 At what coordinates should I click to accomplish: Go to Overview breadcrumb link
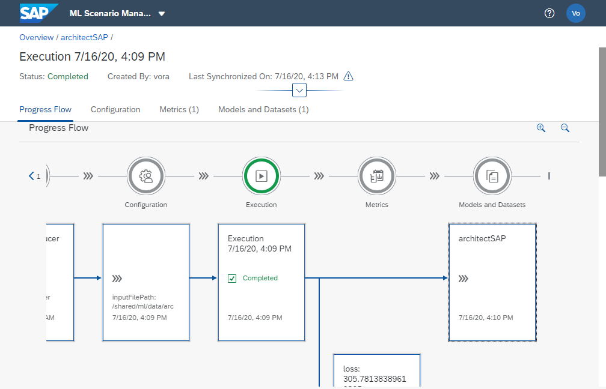coord(36,37)
